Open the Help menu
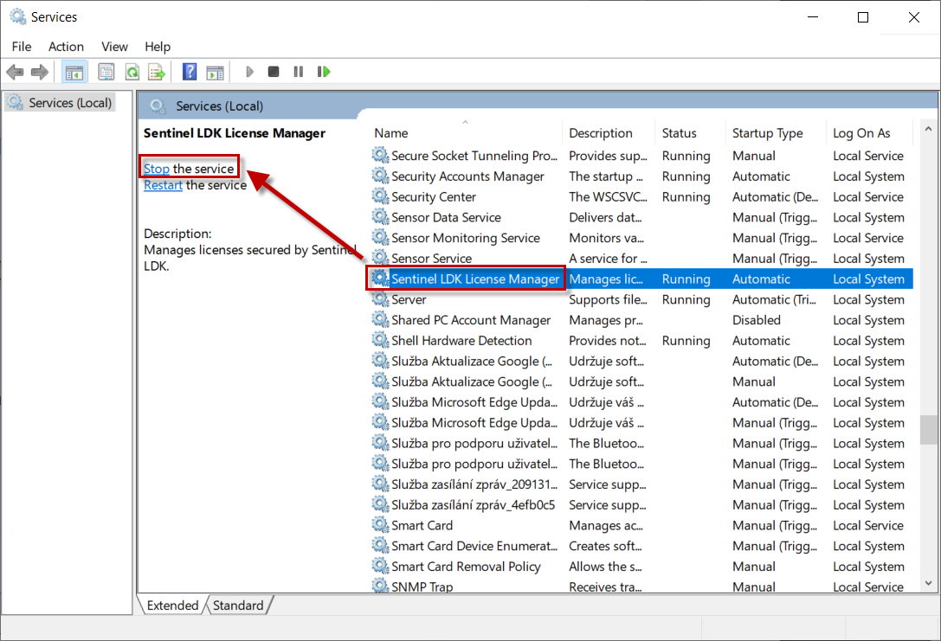This screenshot has height=641, width=941. pos(158,46)
